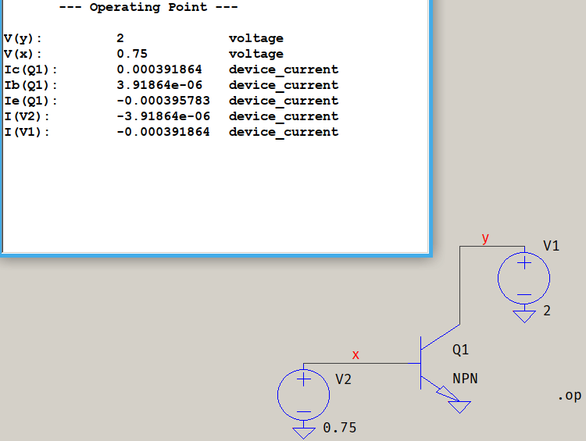Click the red net label x
586x441 pixels.
click(356, 354)
